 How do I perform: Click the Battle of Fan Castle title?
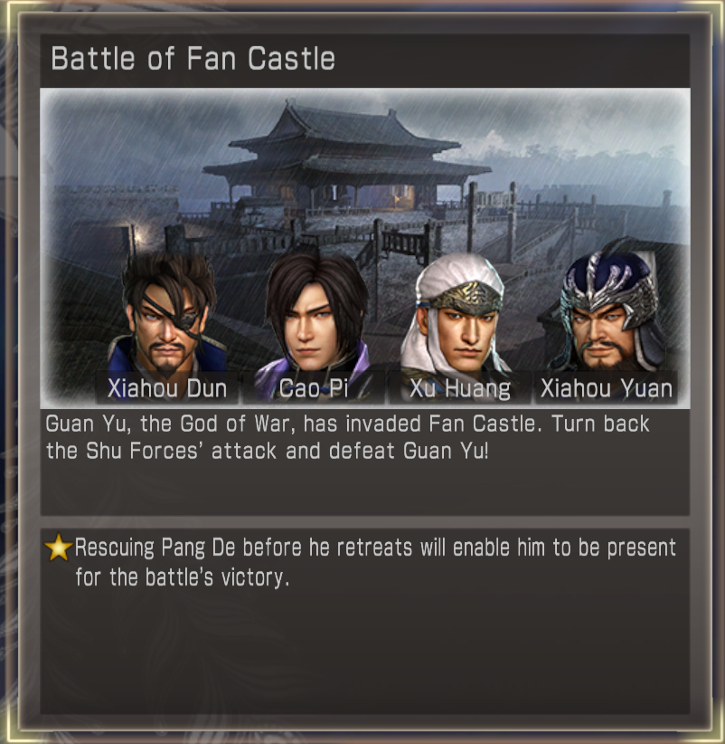pos(193,59)
